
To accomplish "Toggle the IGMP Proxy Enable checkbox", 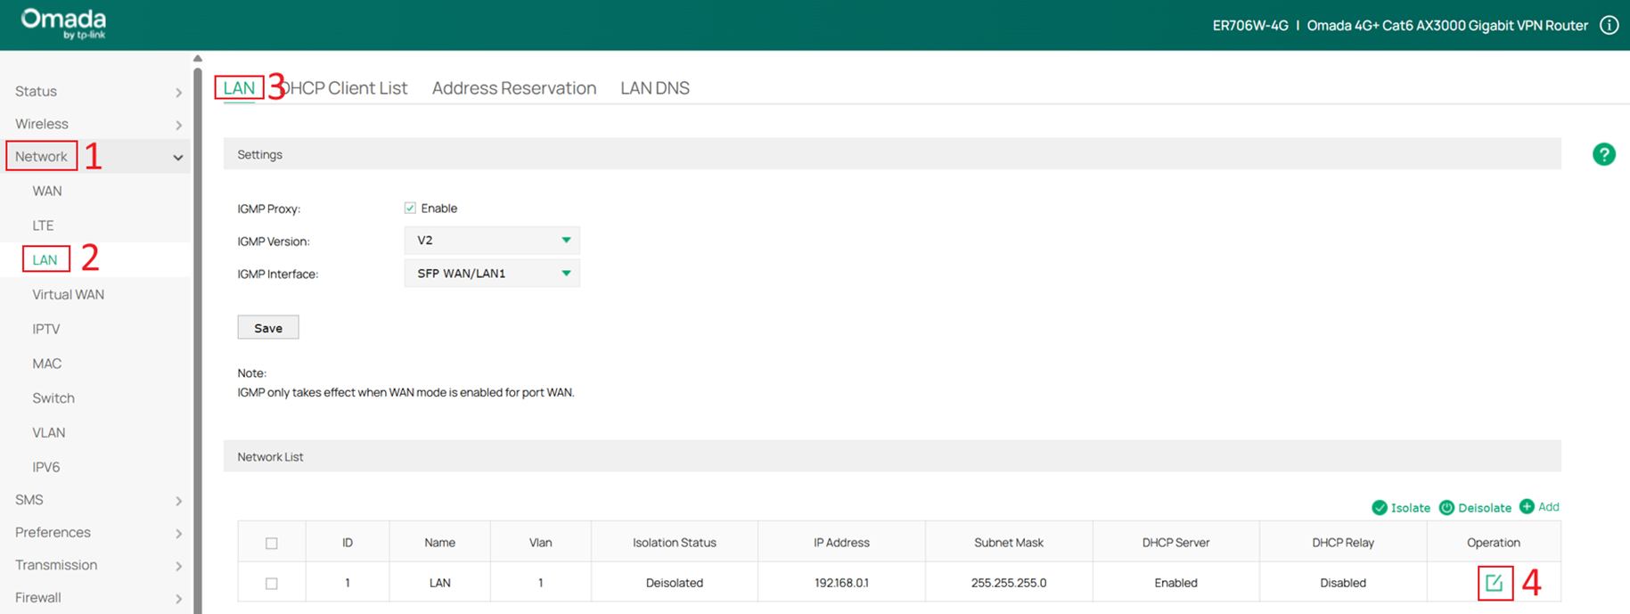I will point(410,208).
